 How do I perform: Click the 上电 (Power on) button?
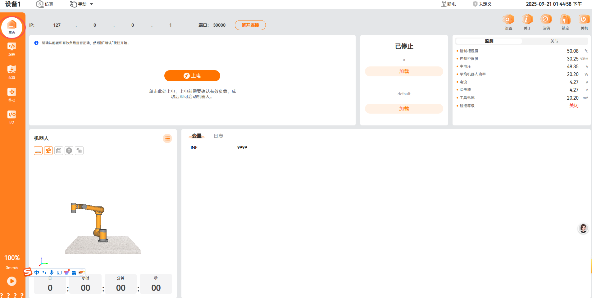(192, 76)
